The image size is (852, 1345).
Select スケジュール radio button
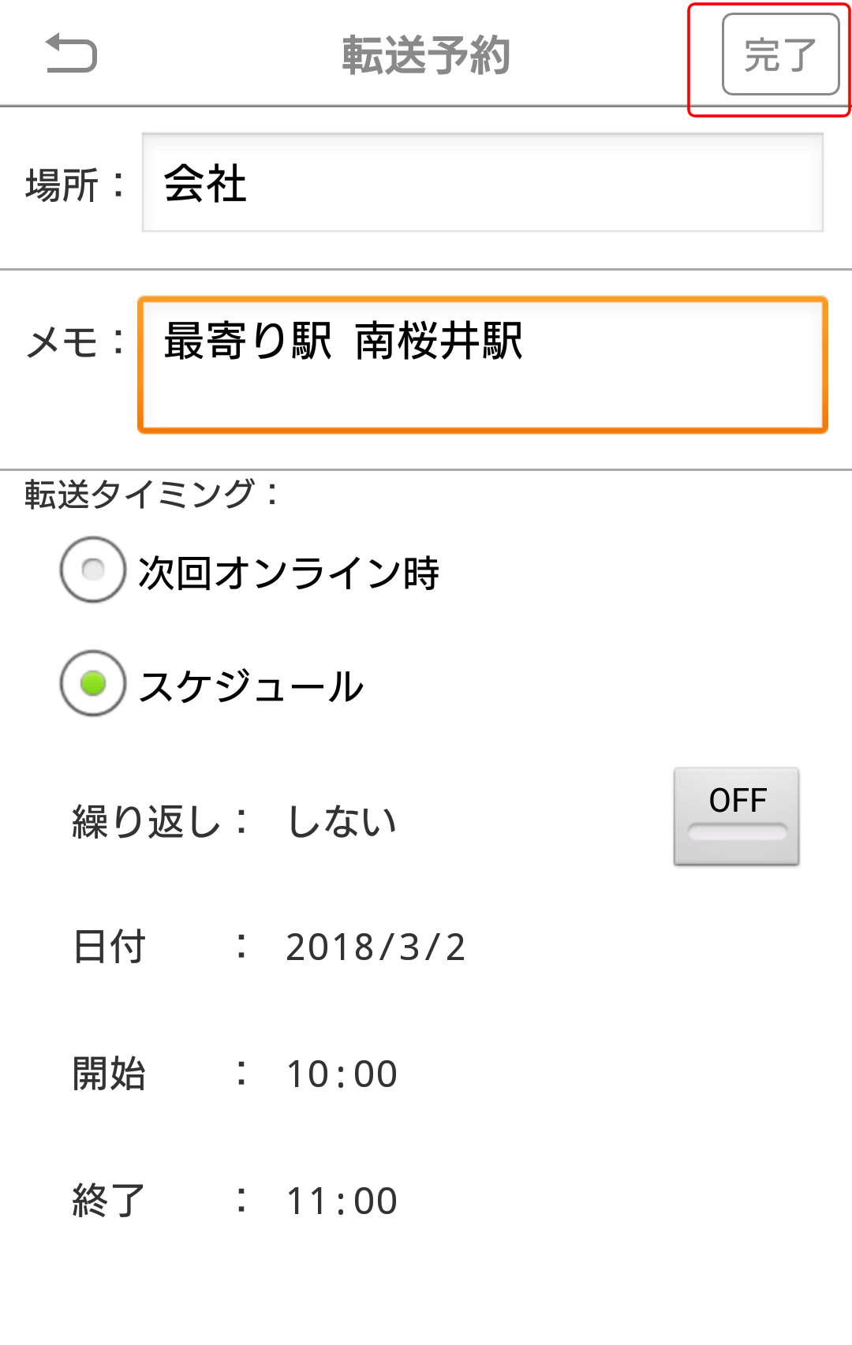pyautogui.click(x=93, y=683)
